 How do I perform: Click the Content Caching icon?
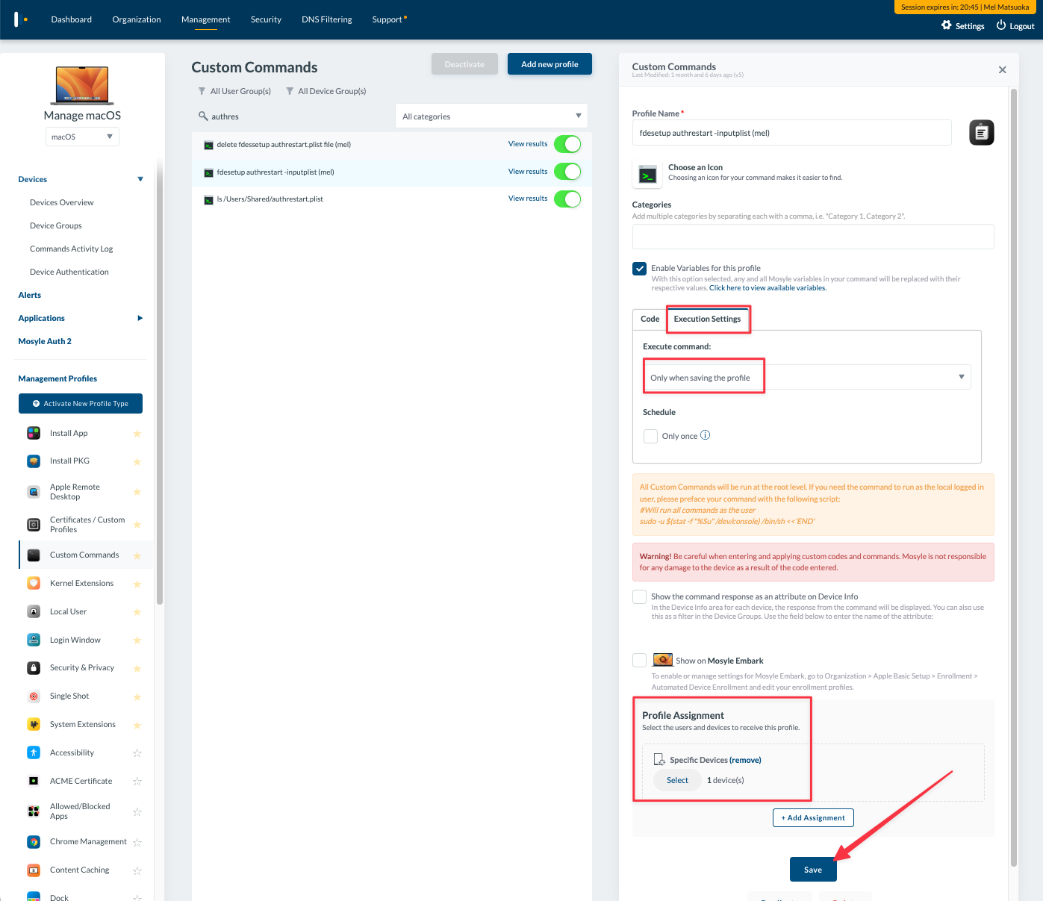pos(34,870)
